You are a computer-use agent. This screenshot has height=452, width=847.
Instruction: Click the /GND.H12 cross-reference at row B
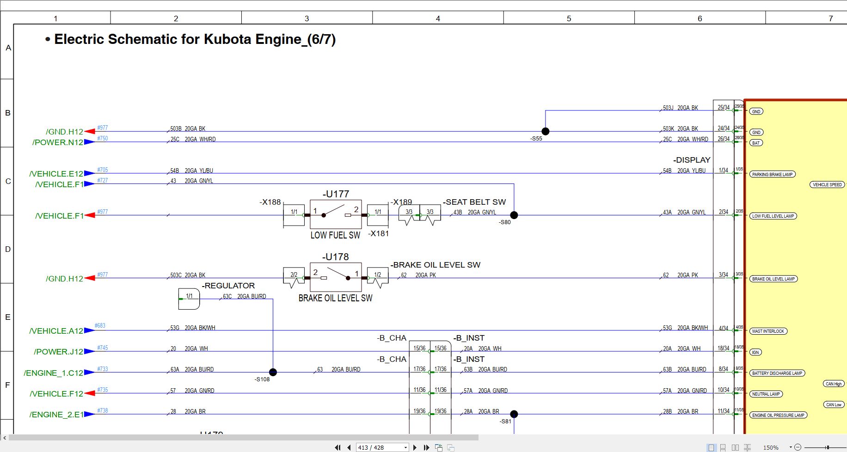click(64, 132)
